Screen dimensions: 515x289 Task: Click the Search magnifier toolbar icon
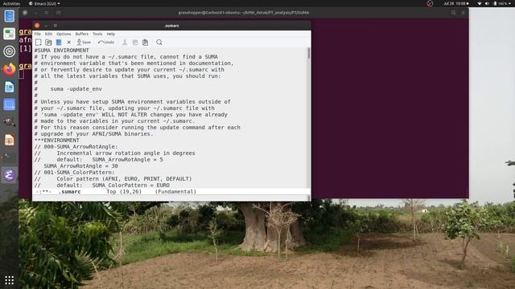point(159,43)
